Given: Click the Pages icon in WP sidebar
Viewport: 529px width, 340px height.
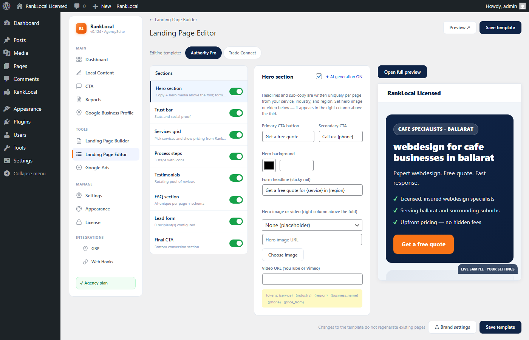Looking at the screenshot, I should tap(7, 66).
